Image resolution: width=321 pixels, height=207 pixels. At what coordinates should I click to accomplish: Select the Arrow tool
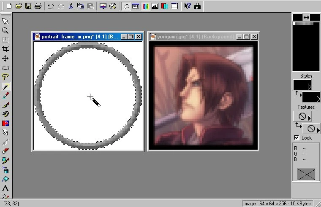(x=5, y=21)
